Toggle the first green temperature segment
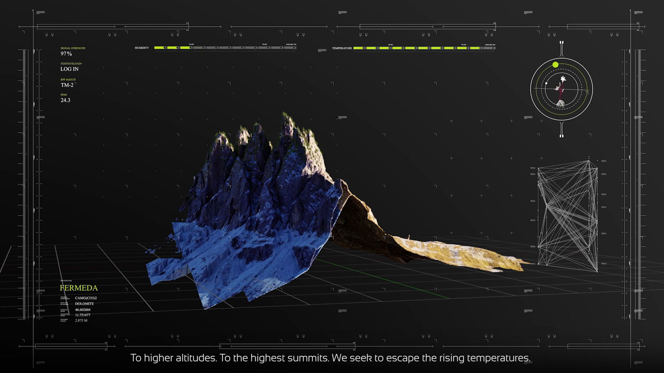Screen dimensions: 664x373 pyautogui.click(x=358, y=48)
